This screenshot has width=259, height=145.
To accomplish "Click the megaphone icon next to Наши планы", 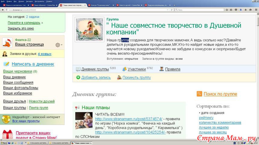I will coord(77,107).
